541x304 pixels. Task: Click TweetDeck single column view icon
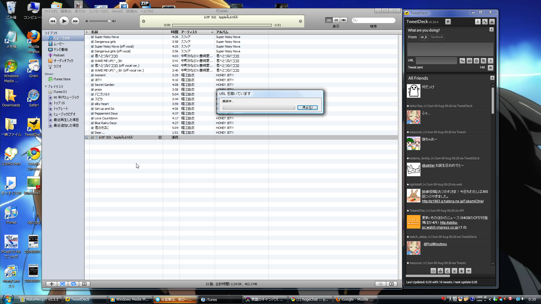[x=478, y=22]
